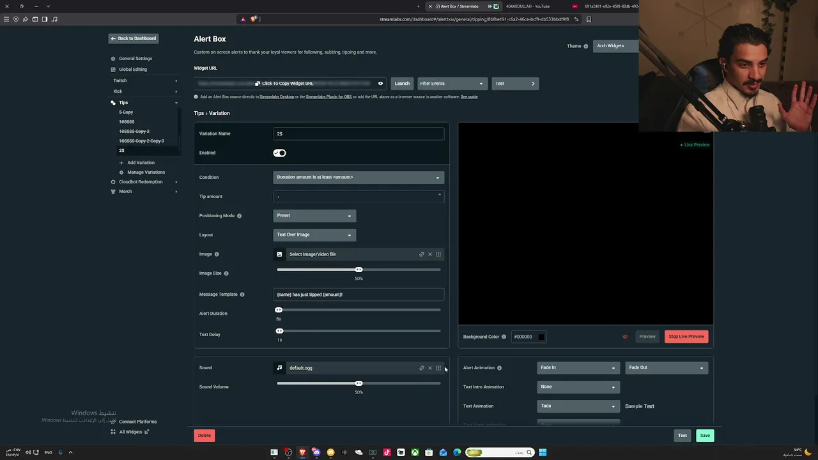This screenshot has height=460, width=818.
Task: Click the music note icon beside default.ogg
Action: click(x=279, y=368)
